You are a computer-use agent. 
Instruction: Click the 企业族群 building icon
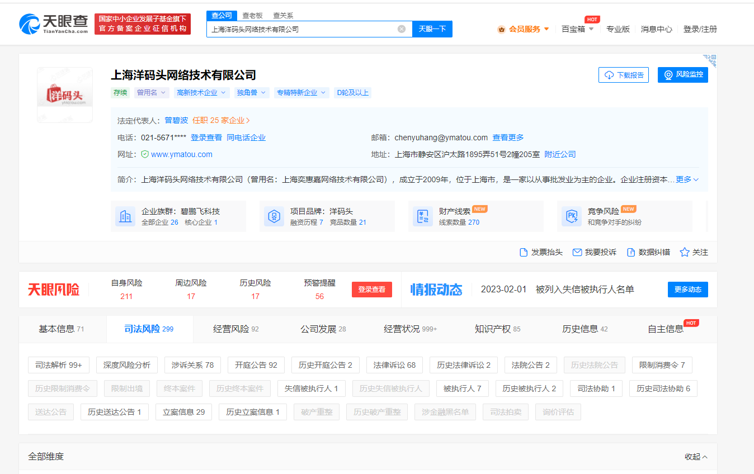(125, 216)
